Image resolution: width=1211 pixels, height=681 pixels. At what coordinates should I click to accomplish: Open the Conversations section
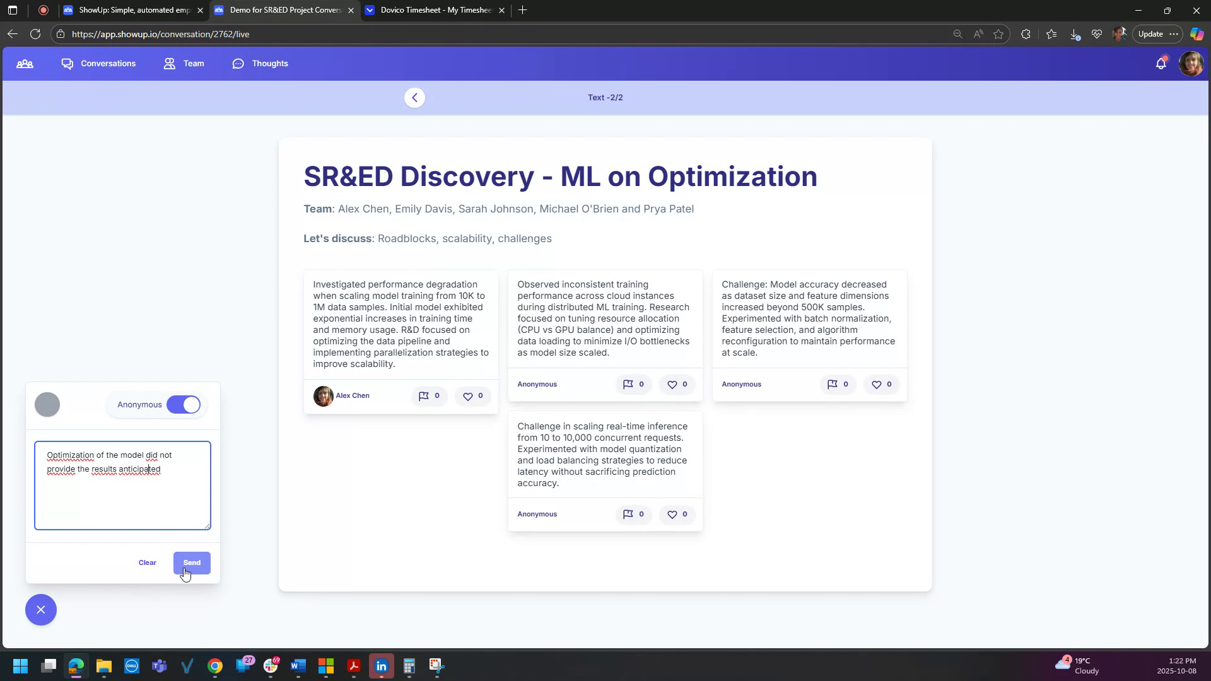tap(98, 63)
